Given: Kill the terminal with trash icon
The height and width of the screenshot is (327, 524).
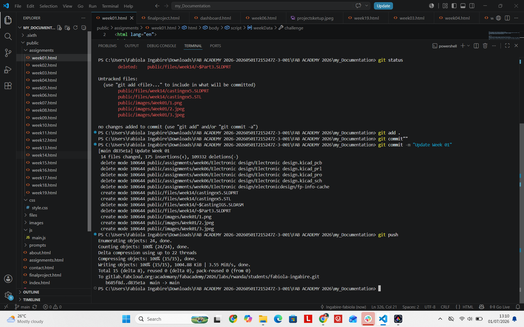Looking at the screenshot, I should pos(485,46).
